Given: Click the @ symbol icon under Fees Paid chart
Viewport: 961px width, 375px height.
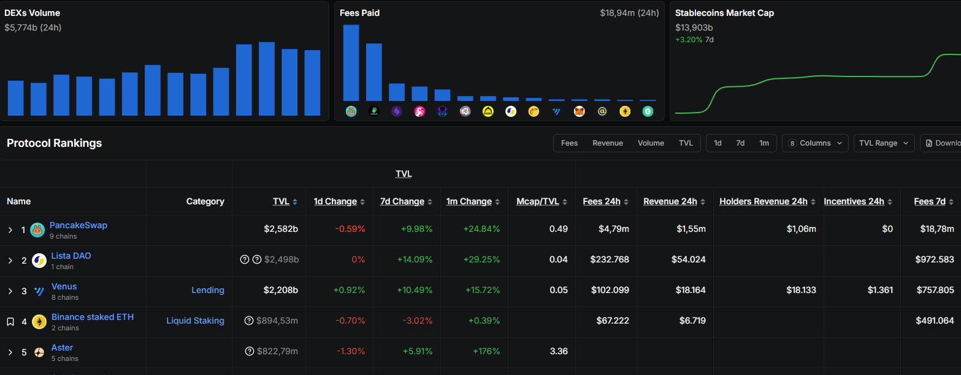Looking at the screenshot, I should click(x=602, y=111).
